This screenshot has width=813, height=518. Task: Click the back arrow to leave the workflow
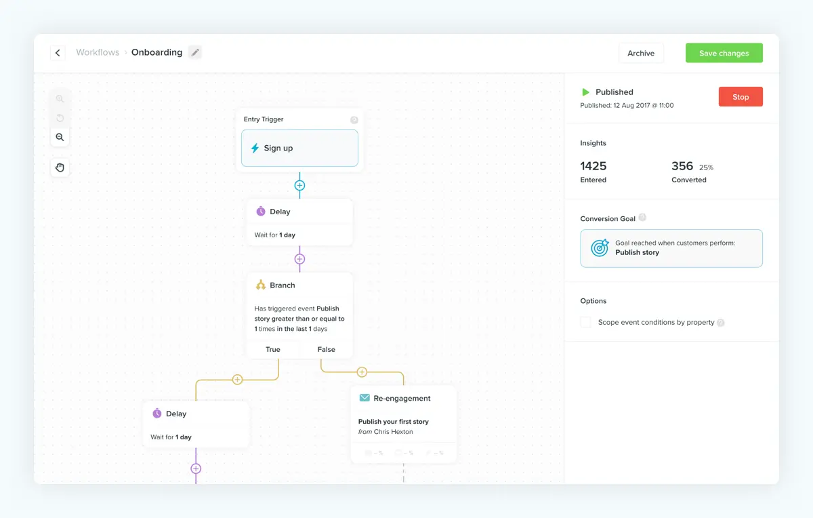click(x=58, y=52)
